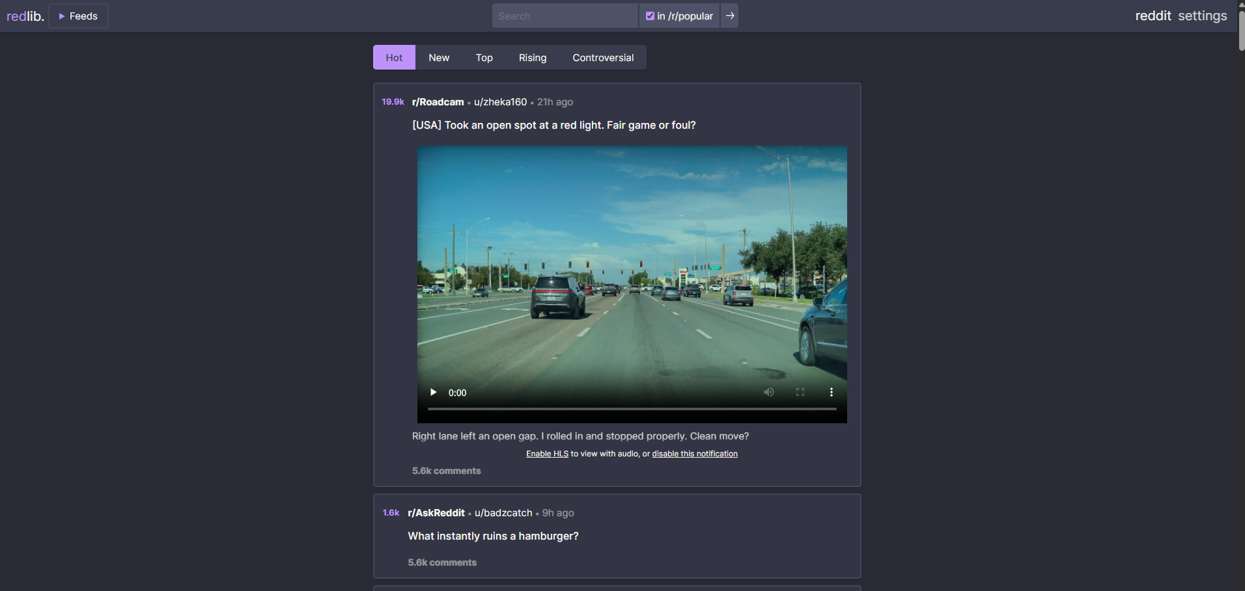Open the Controversial sort tab
This screenshot has height=591, width=1245.
tap(603, 57)
